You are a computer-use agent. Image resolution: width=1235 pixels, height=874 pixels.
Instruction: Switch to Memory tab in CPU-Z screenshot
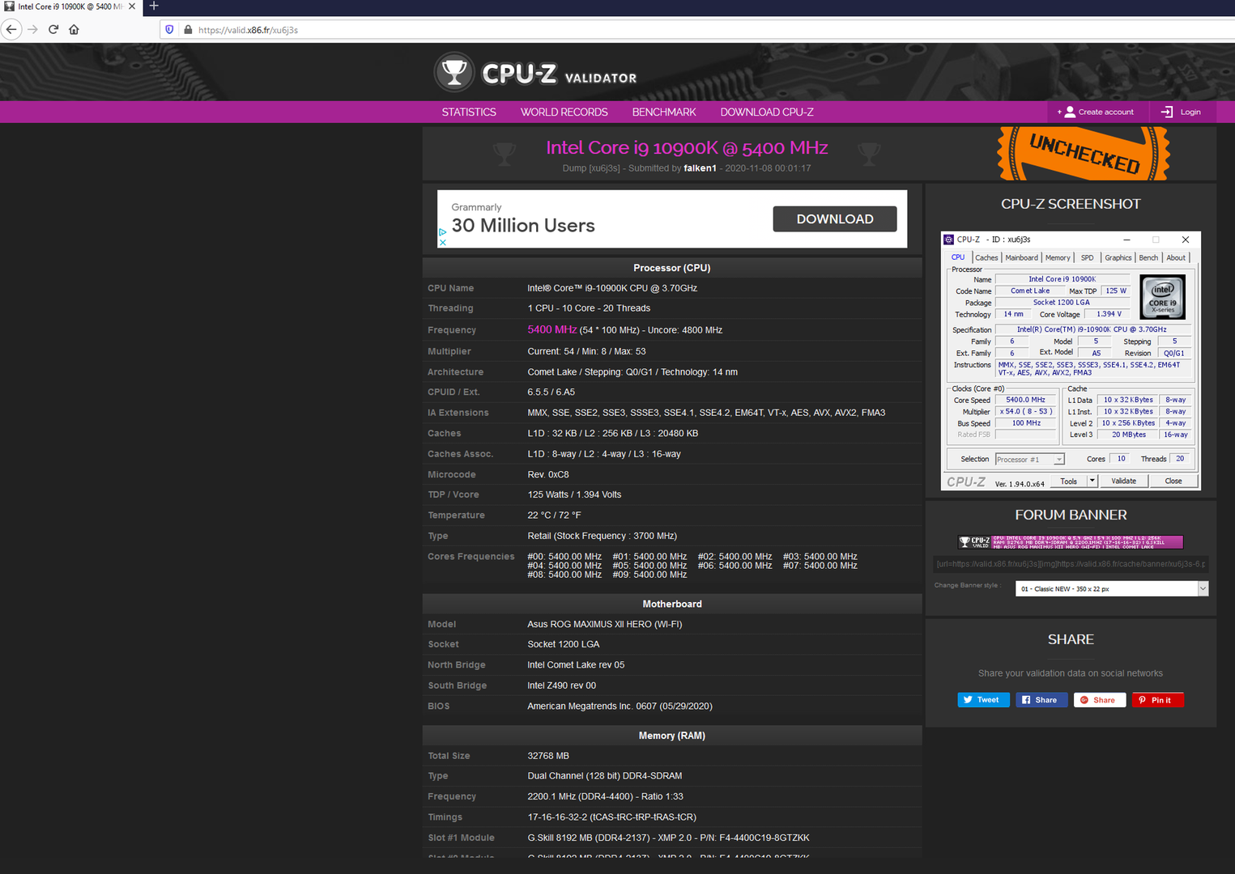(x=1058, y=258)
